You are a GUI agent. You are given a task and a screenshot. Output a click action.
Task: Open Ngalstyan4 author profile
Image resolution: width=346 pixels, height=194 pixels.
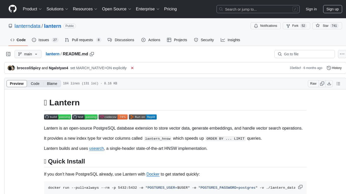tap(59, 68)
